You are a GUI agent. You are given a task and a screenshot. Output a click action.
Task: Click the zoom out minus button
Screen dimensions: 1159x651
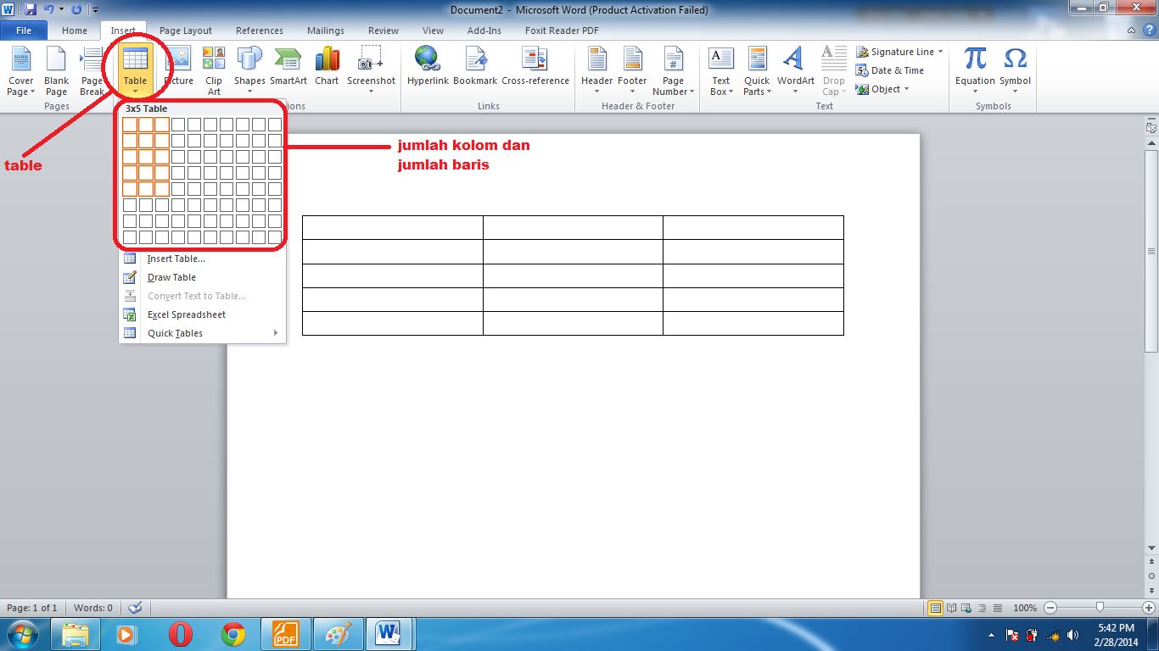(x=1050, y=608)
